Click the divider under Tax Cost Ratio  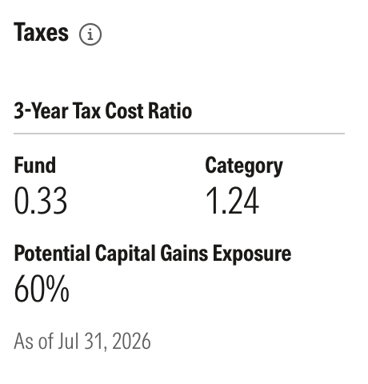coord(179,134)
